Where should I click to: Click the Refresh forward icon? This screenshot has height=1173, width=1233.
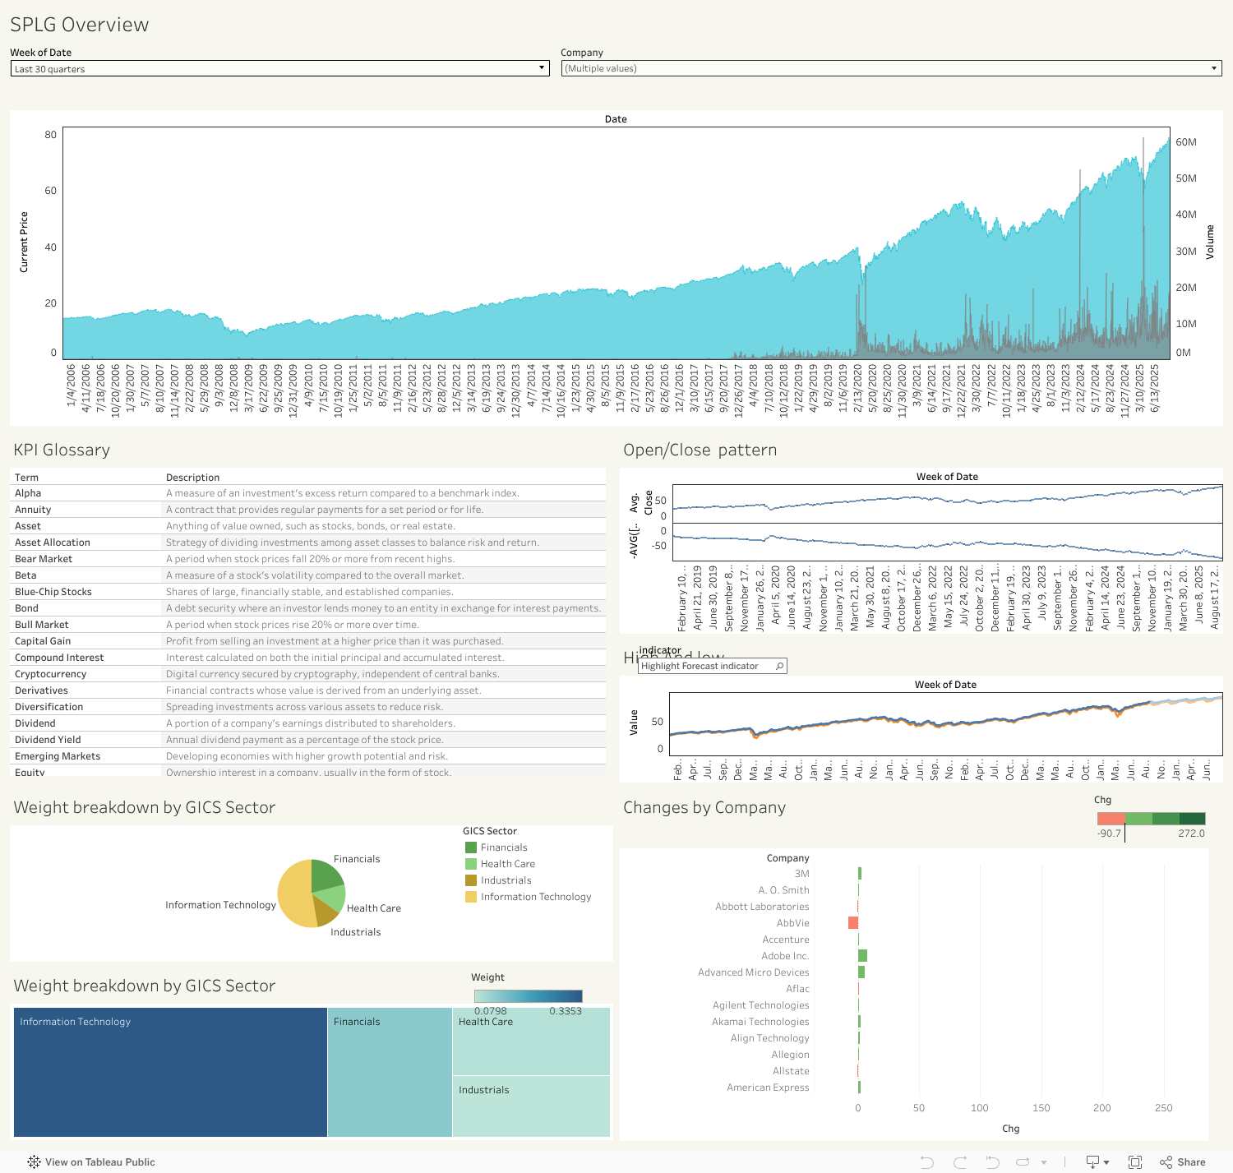[1023, 1161]
